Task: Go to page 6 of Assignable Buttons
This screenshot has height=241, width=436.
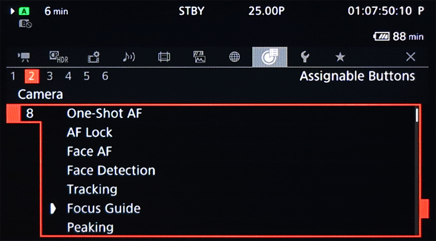Action: [105, 76]
